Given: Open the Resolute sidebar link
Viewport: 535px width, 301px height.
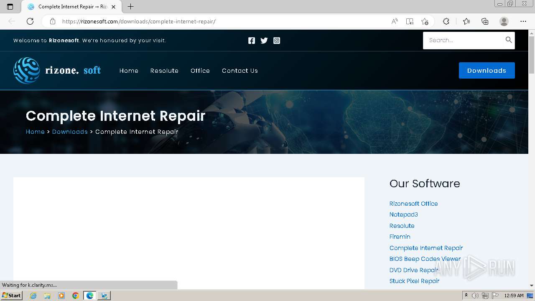Looking at the screenshot, I should click(x=402, y=226).
